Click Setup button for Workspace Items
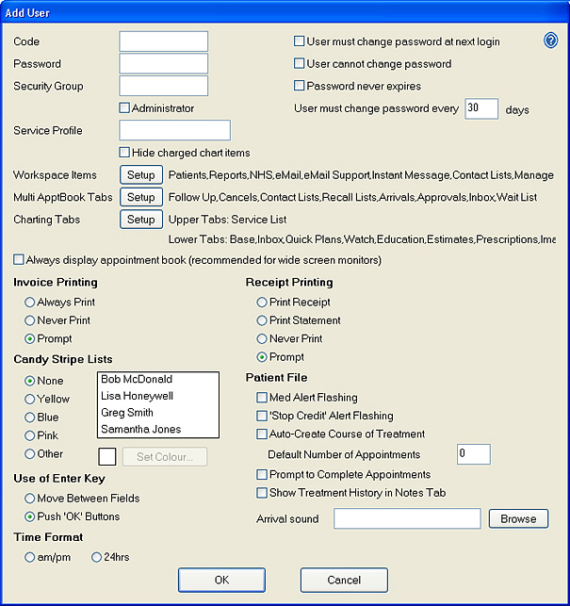Screen dimensions: 570x606 [141, 175]
